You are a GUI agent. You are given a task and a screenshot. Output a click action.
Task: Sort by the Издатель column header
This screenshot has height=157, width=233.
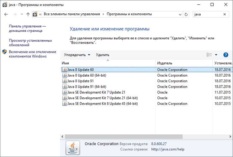click(x=184, y=63)
